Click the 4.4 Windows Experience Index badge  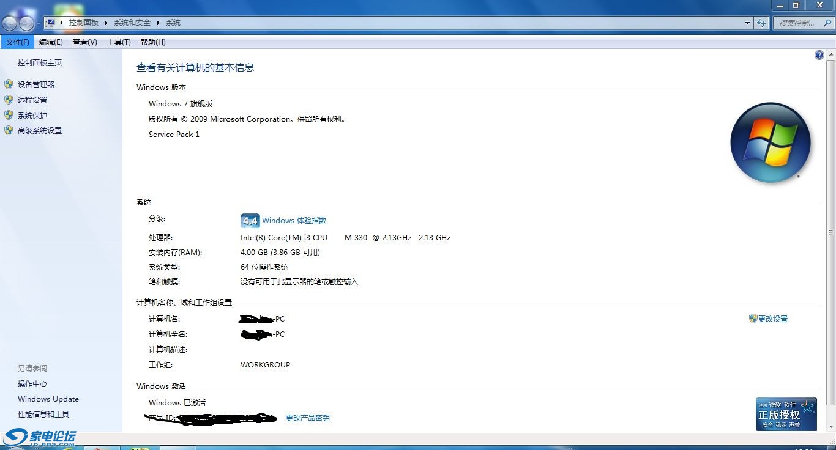pos(250,221)
